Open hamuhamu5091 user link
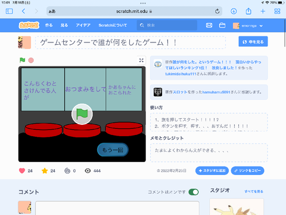The image size is (286, 215). [x=216, y=92]
